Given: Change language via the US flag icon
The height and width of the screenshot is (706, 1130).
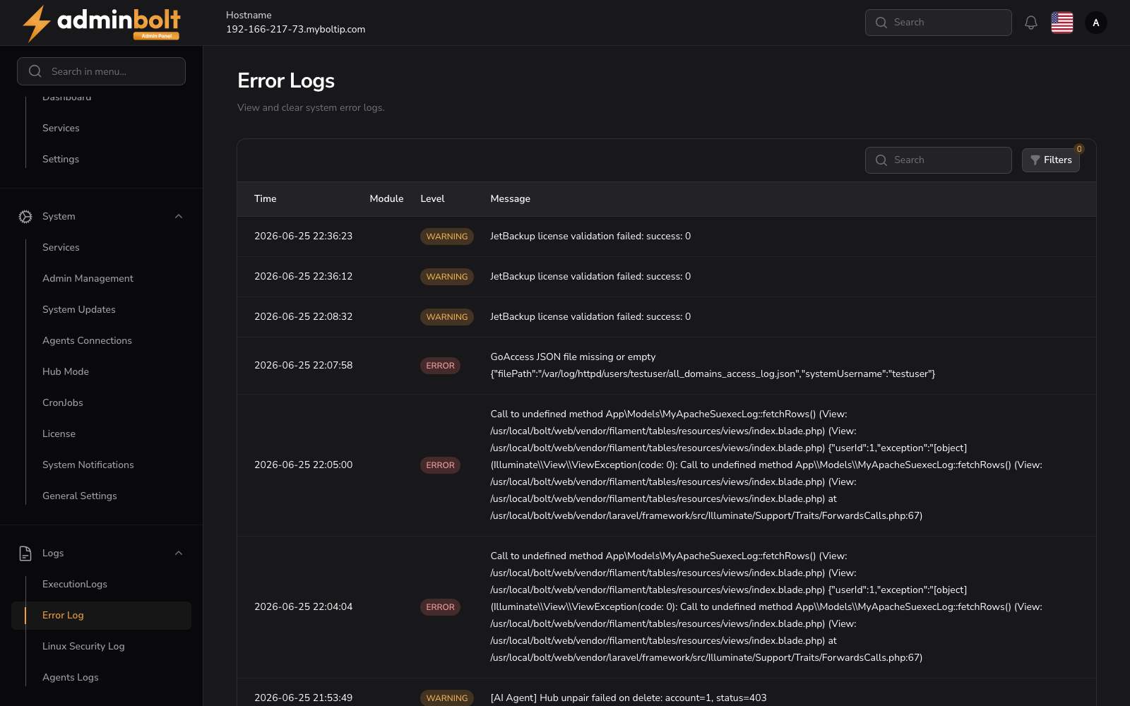Looking at the screenshot, I should pyautogui.click(x=1062, y=23).
